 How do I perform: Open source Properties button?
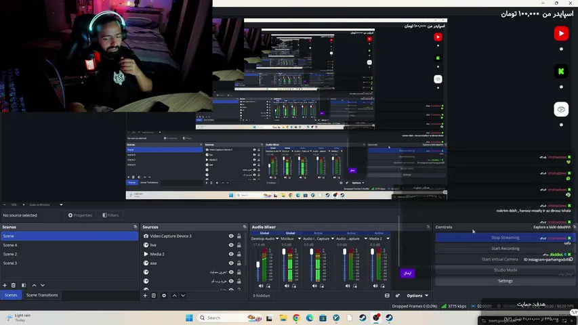(80, 215)
